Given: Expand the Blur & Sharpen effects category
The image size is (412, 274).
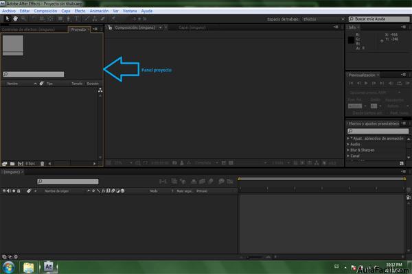Looking at the screenshot, I should pos(348,150).
